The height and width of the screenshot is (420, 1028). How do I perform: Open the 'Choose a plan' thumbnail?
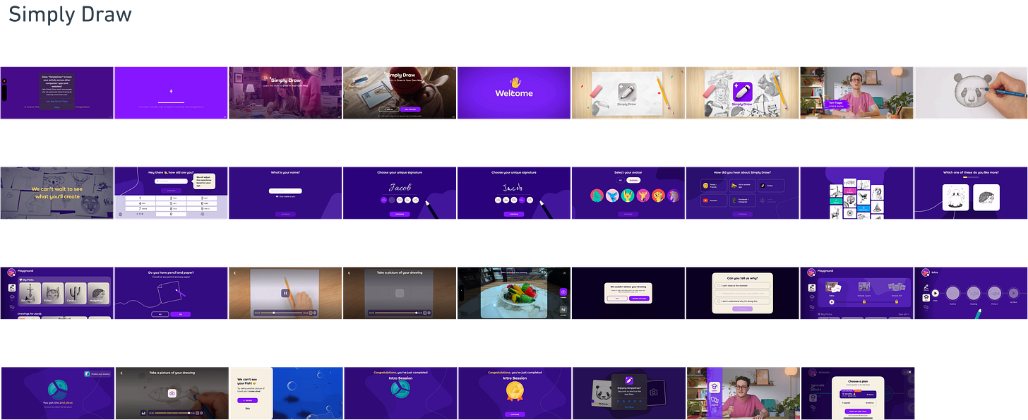(856, 393)
